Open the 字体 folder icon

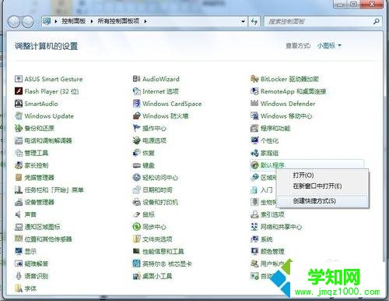pos(19,288)
